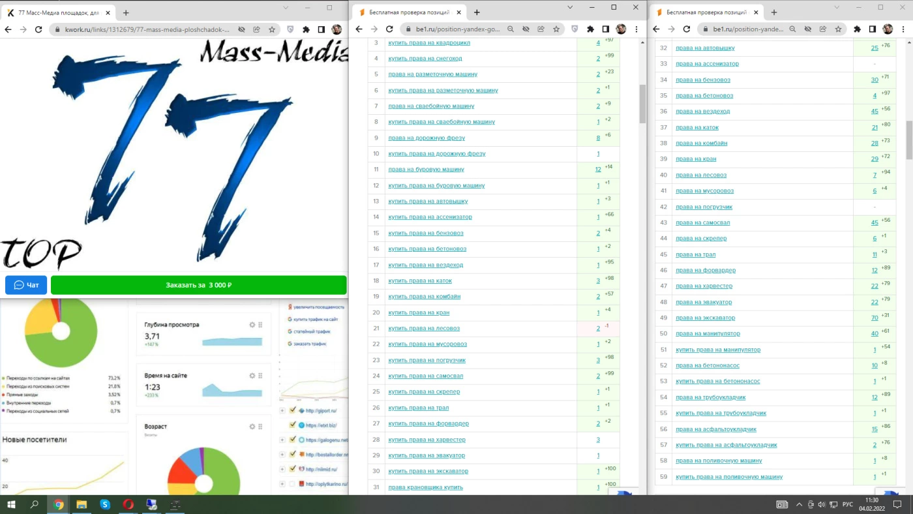
Task: Open side panel icon in middle be1.ru window
Action: 606,29
